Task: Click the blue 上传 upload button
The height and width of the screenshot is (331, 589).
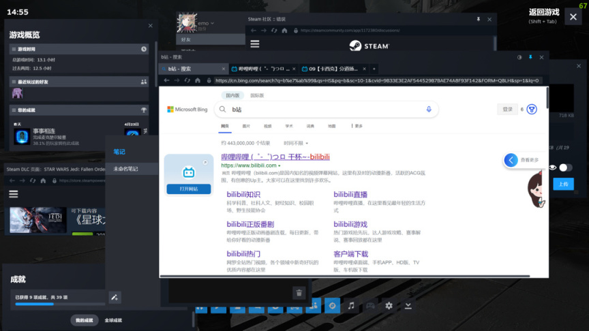Action: pos(564,184)
